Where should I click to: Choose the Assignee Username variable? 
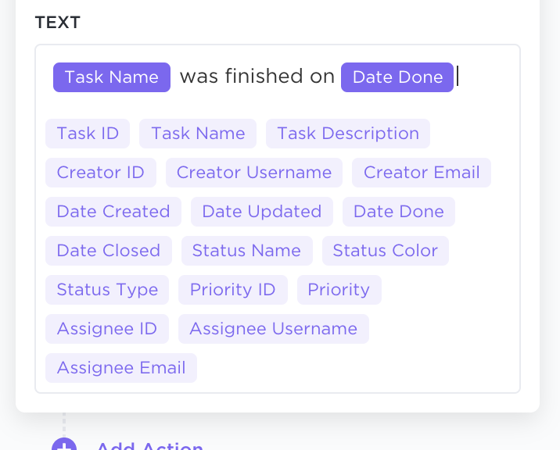[274, 329]
